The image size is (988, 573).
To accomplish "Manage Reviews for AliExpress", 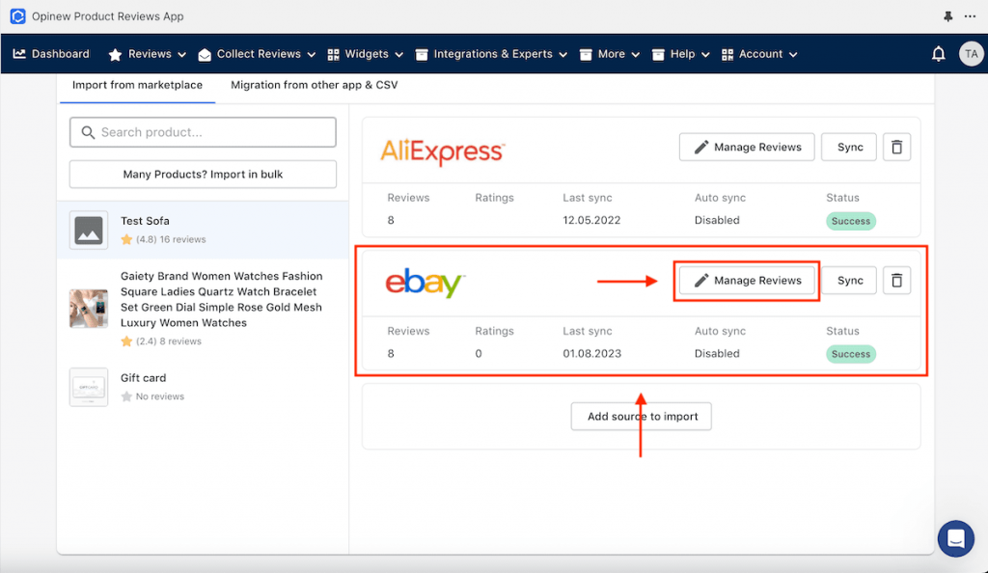I will coord(747,148).
